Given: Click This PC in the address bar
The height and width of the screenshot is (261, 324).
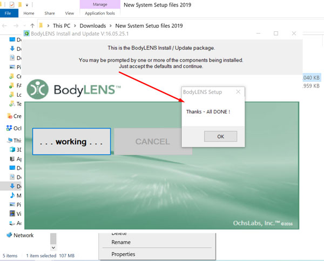Looking at the screenshot, I should (62, 25).
